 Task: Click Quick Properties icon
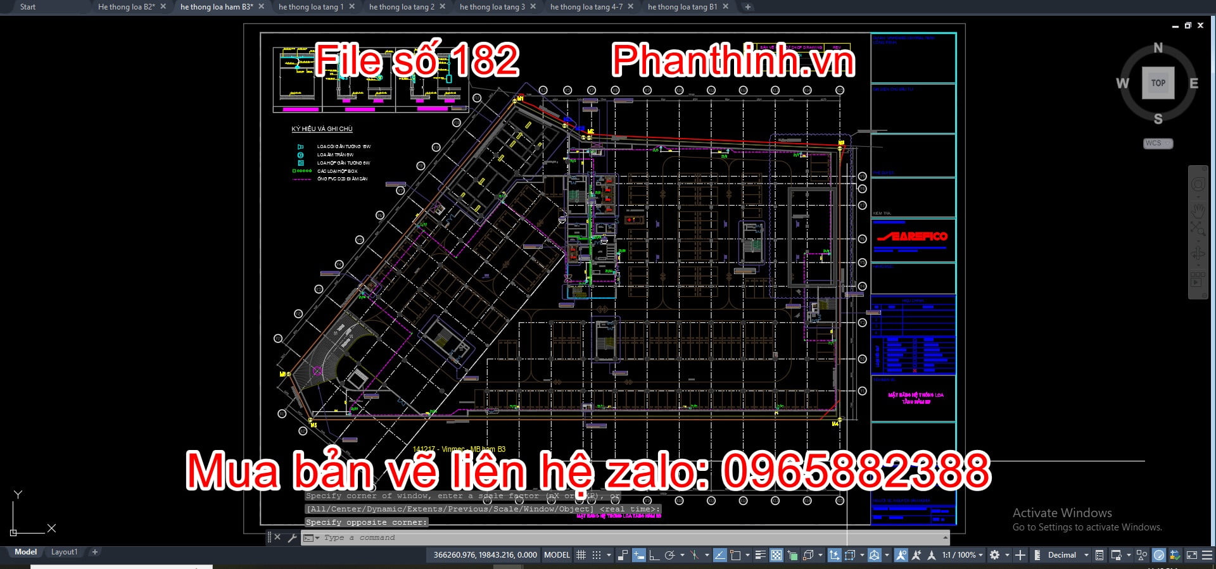[1099, 555]
